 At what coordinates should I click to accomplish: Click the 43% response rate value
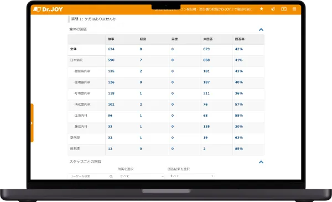239,71
